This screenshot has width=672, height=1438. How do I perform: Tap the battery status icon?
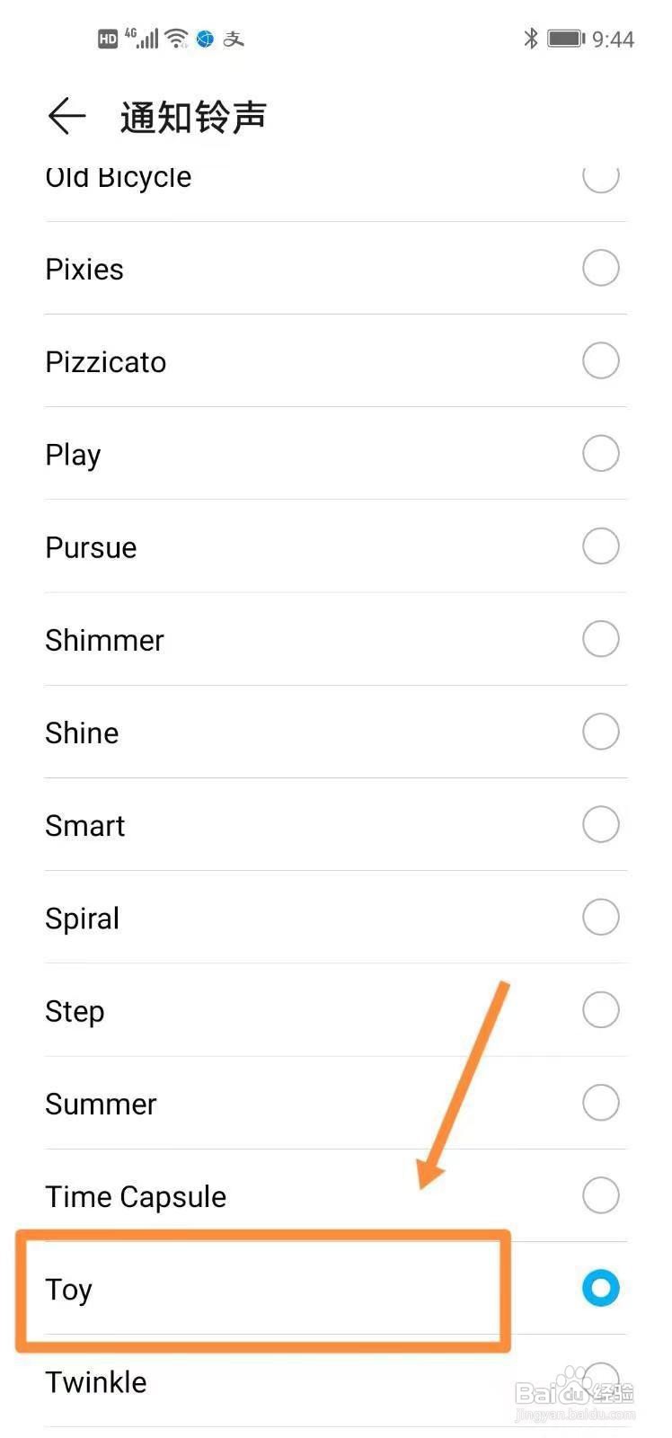pyautogui.click(x=566, y=39)
